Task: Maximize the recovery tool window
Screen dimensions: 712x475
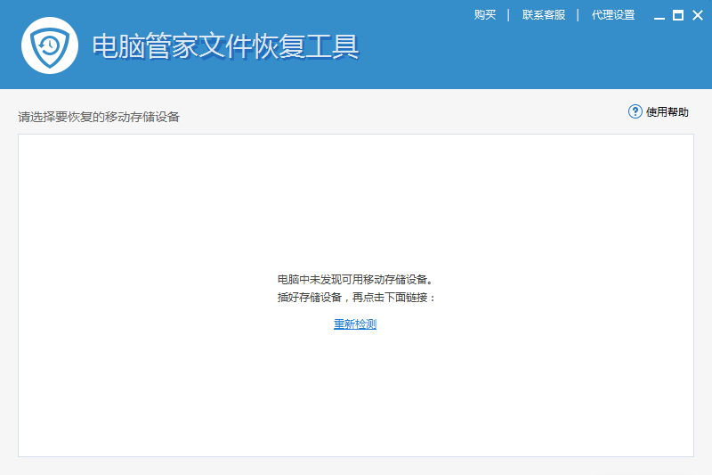Action: (x=678, y=15)
